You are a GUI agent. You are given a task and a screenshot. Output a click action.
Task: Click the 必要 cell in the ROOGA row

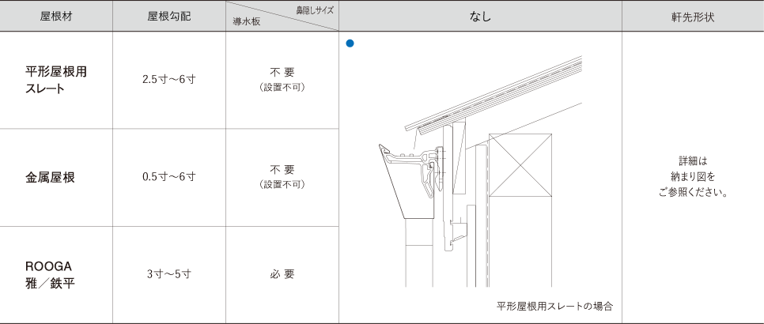[282, 274]
